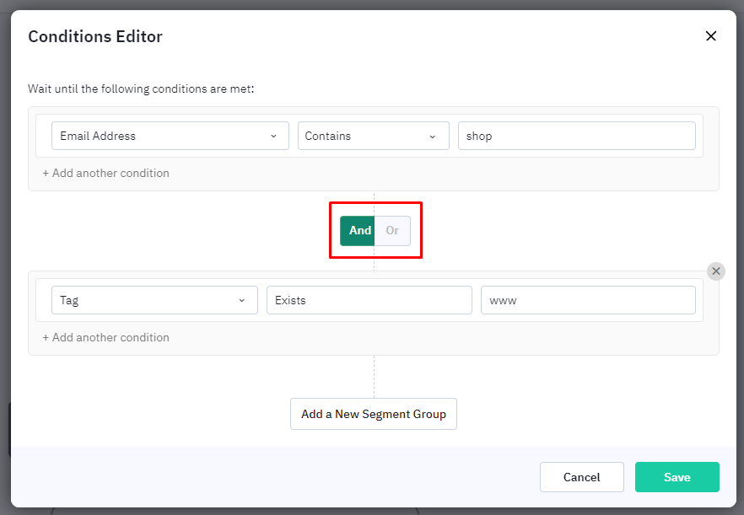Click the Conditions Editor heading text
Image resolution: width=744 pixels, height=515 pixels.
click(95, 36)
